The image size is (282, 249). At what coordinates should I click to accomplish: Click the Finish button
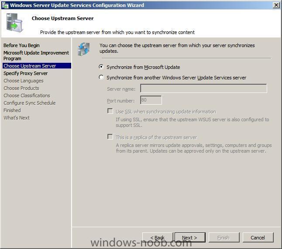[224, 238]
